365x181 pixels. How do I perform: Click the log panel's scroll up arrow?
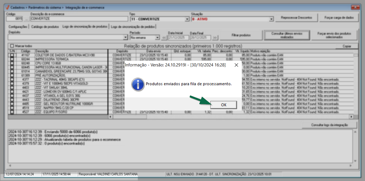click(355, 132)
